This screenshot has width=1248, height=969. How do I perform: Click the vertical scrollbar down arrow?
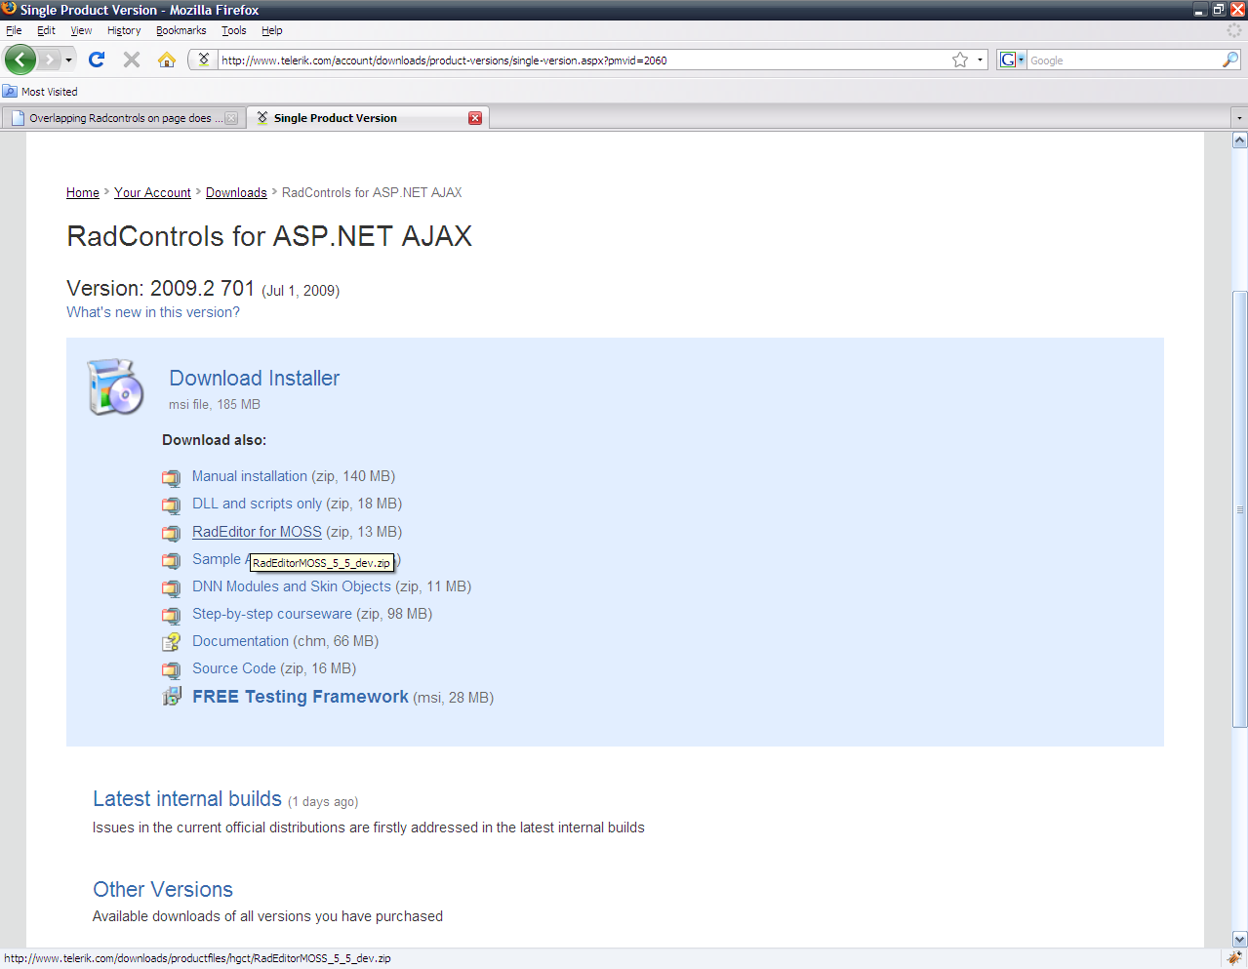click(x=1240, y=939)
